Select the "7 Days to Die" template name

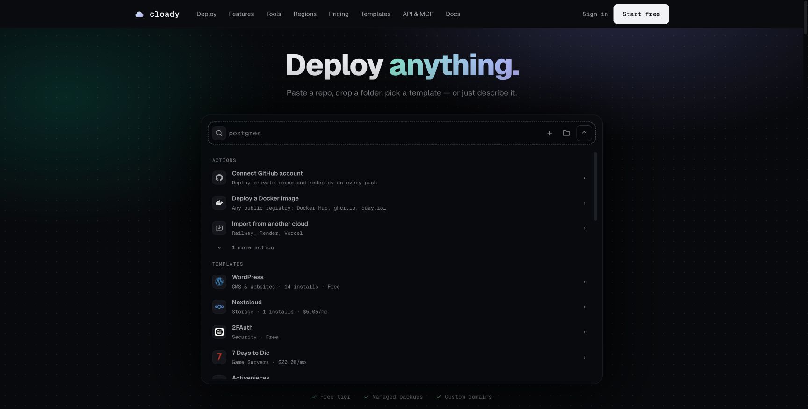tap(251, 353)
